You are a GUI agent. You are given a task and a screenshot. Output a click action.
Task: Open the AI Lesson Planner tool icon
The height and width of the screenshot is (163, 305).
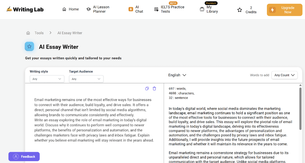point(88,9)
